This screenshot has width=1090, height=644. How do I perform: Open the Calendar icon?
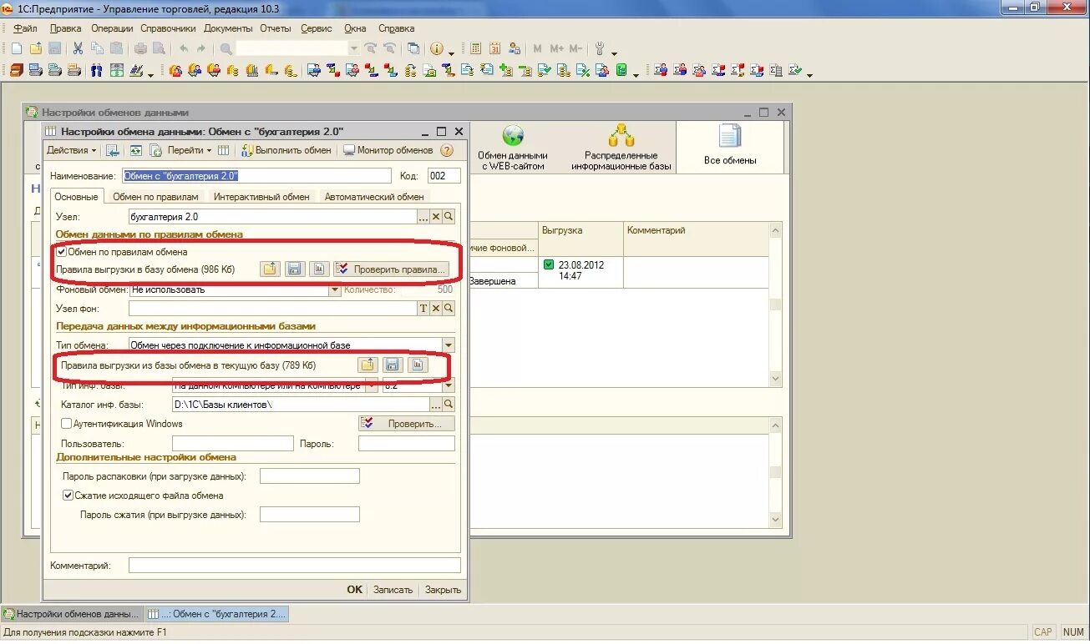pyautogui.click(x=494, y=49)
